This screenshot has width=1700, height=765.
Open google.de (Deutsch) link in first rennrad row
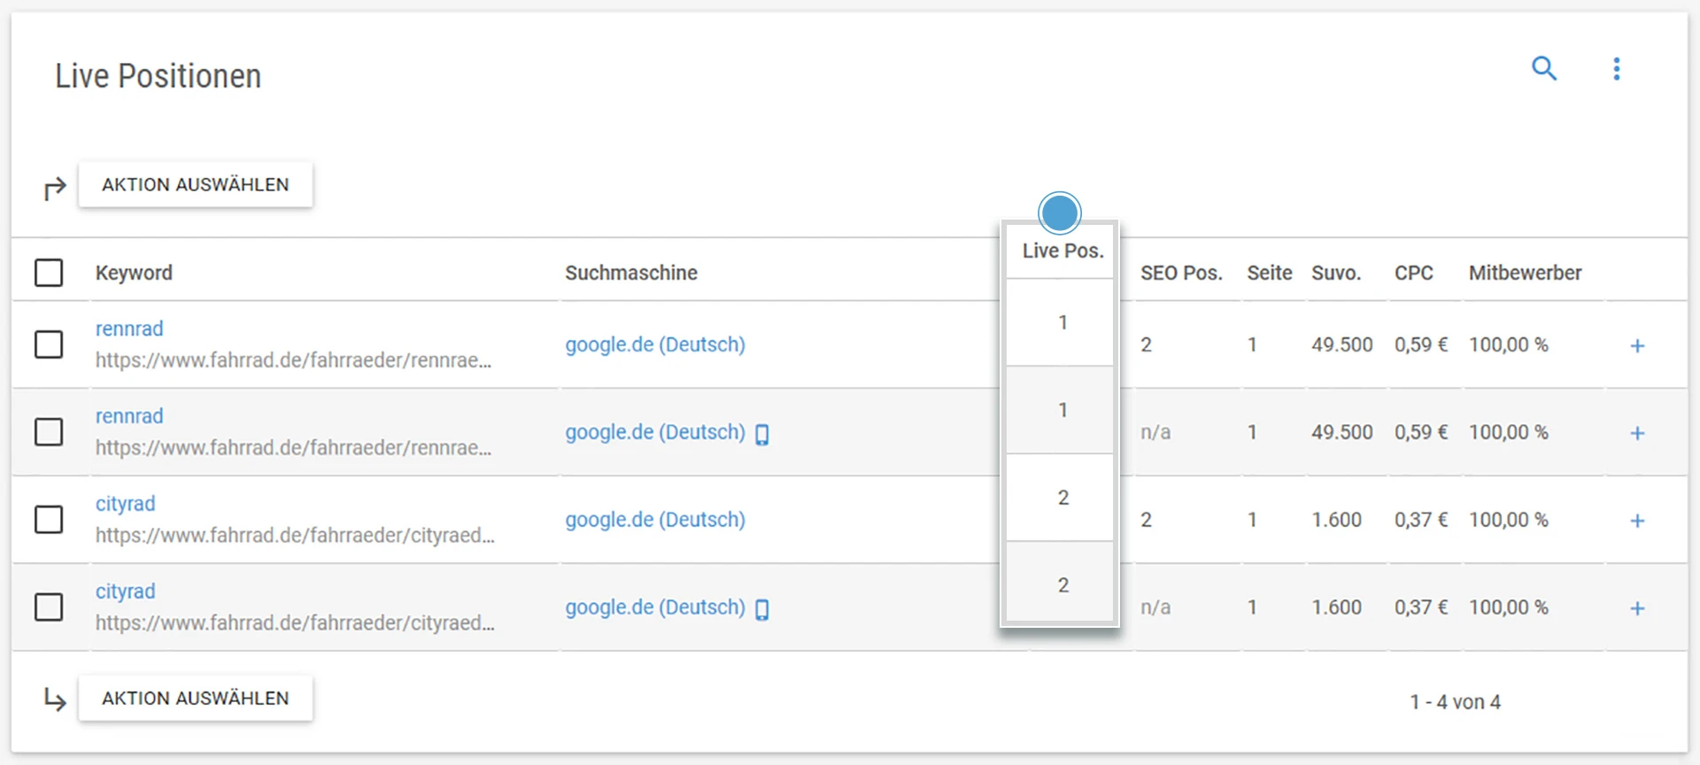tap(655, 344)
